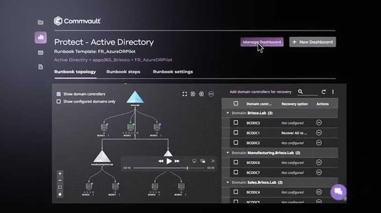Collapse the Domain: Sales.Brixco.Lab group
The height and width of the screenshot is (213, 381).
point(227,182)
